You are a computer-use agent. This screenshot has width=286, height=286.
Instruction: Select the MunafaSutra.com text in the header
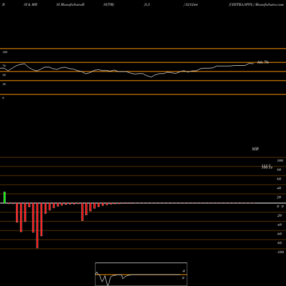click(x=269, y=5)
